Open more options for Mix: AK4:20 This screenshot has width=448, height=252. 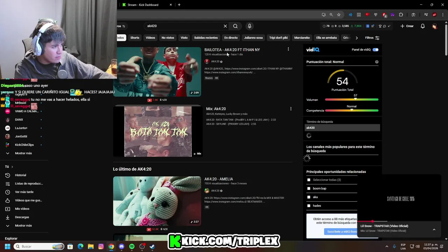click(x=290, y=109)
